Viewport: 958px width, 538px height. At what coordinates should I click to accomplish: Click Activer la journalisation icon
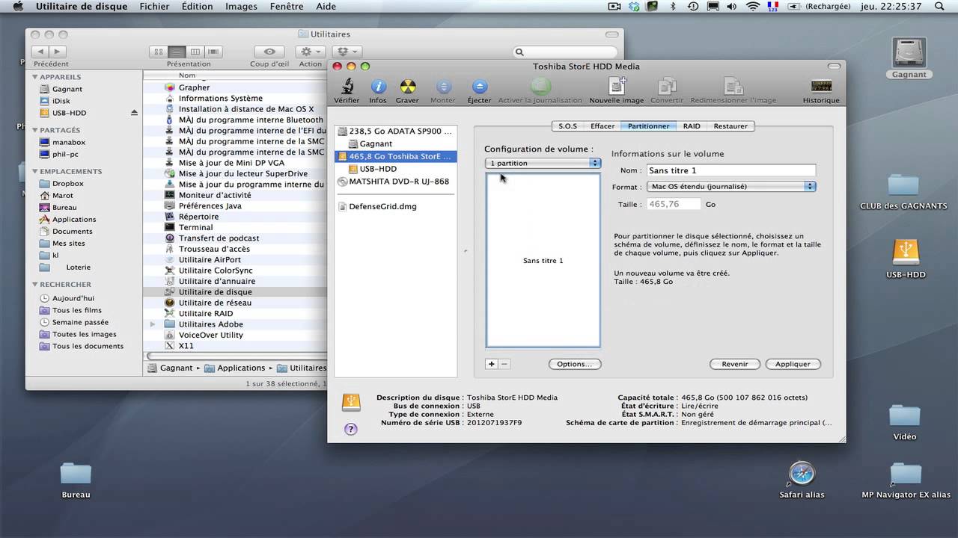pyautogui.click(x=540, y=86)
